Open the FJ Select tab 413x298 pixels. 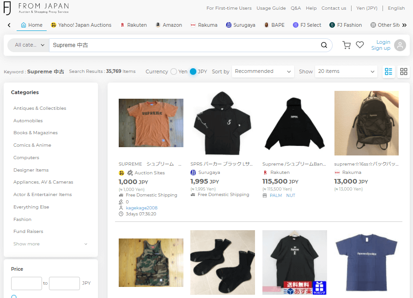(307, 25)
